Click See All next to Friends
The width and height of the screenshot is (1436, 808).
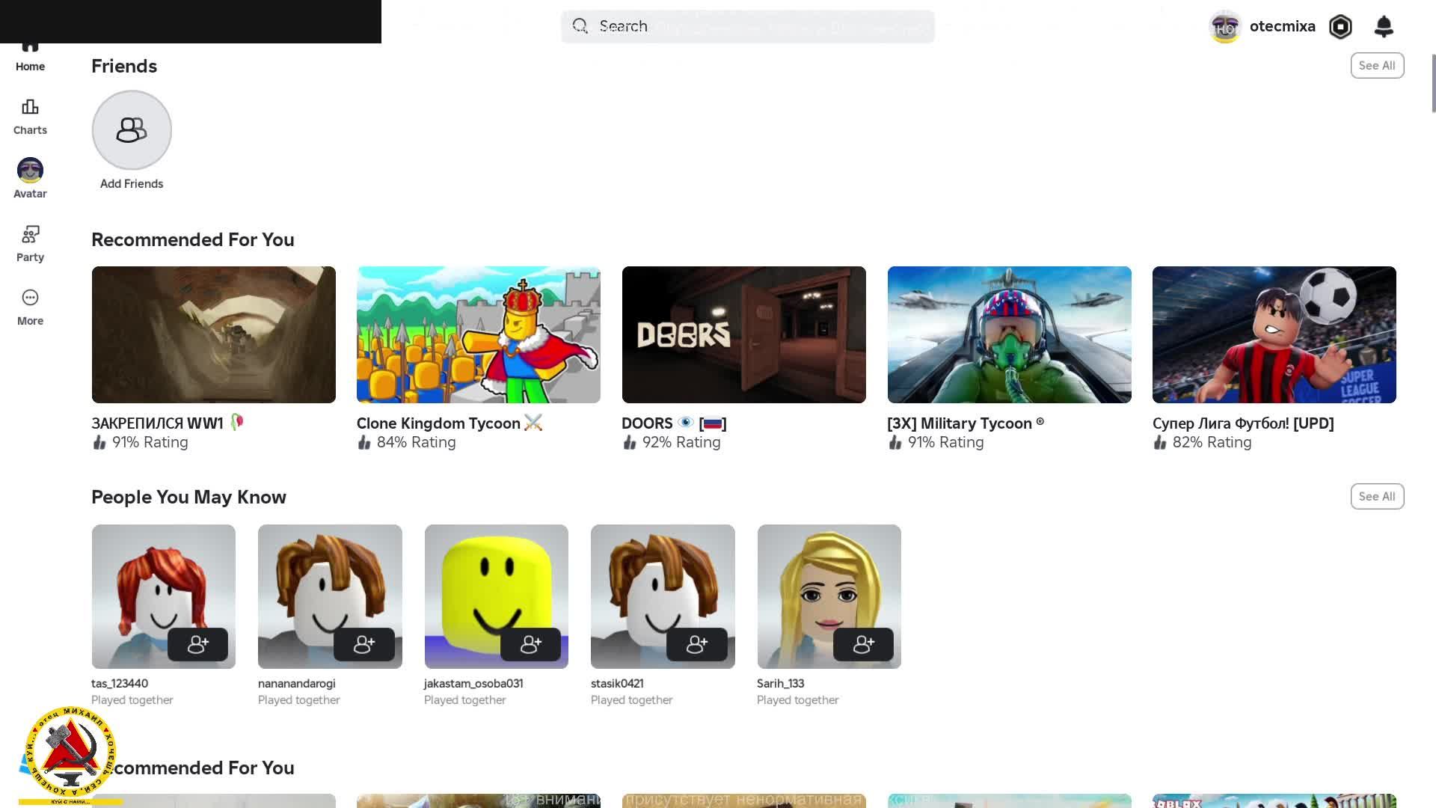click(x=1377, y=66)
